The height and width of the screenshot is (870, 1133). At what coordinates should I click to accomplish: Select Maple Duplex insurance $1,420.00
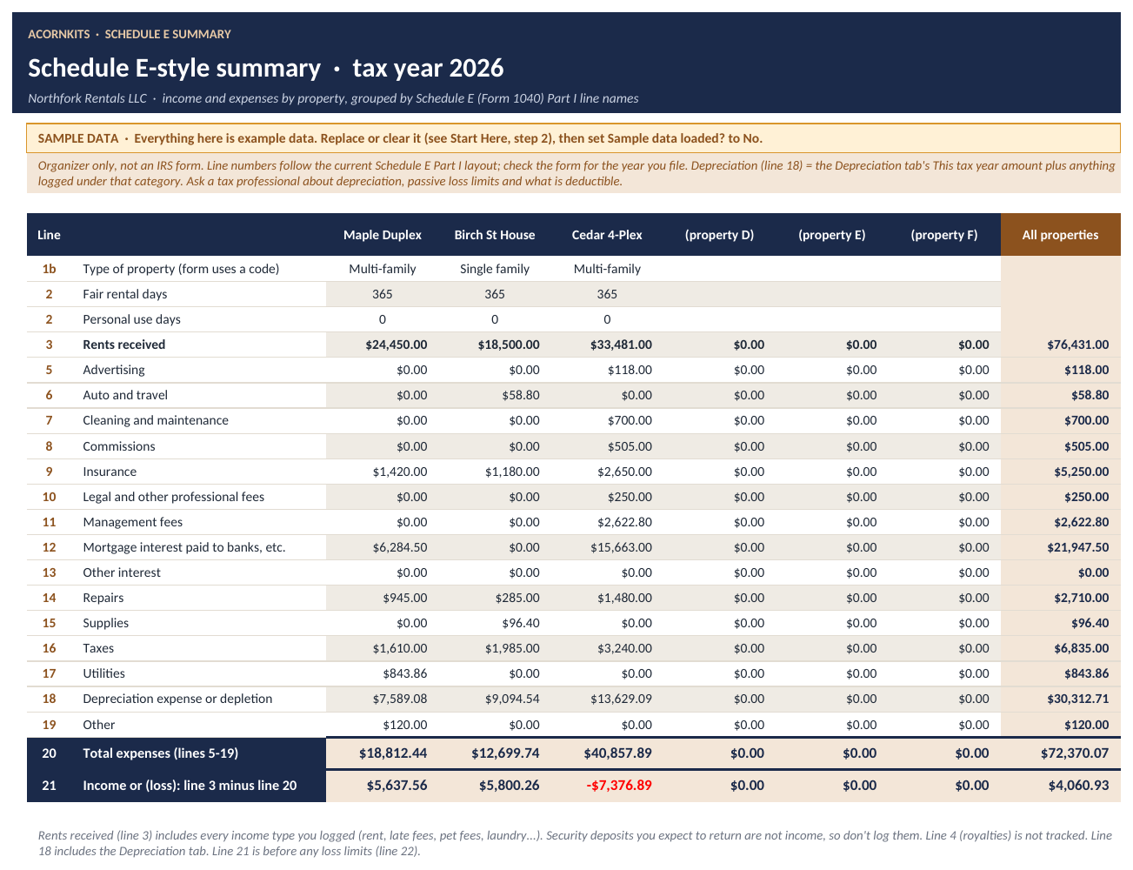tap(383, 472)
